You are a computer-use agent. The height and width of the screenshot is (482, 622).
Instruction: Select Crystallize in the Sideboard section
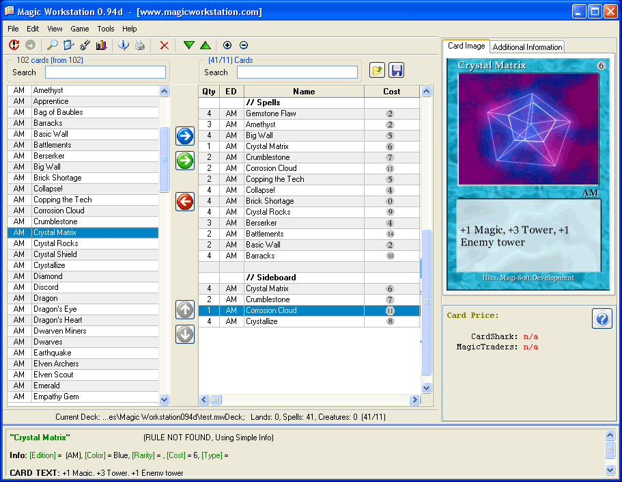pos(309,321)
